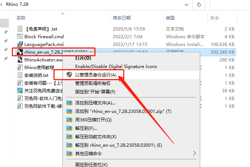Click the date 2022/1/17 13:15

[130, 44]
